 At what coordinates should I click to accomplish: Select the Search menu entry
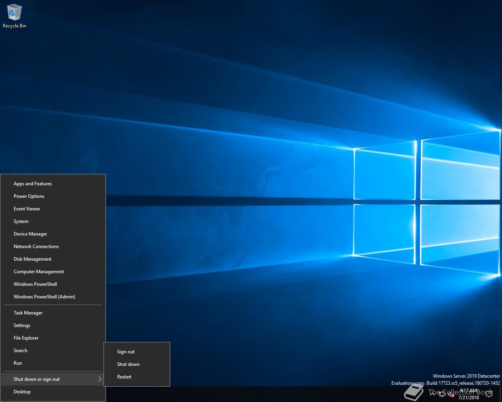(53, 351)
